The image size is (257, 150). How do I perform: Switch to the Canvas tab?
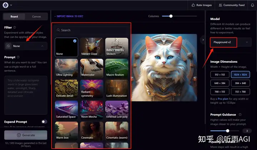36,16
